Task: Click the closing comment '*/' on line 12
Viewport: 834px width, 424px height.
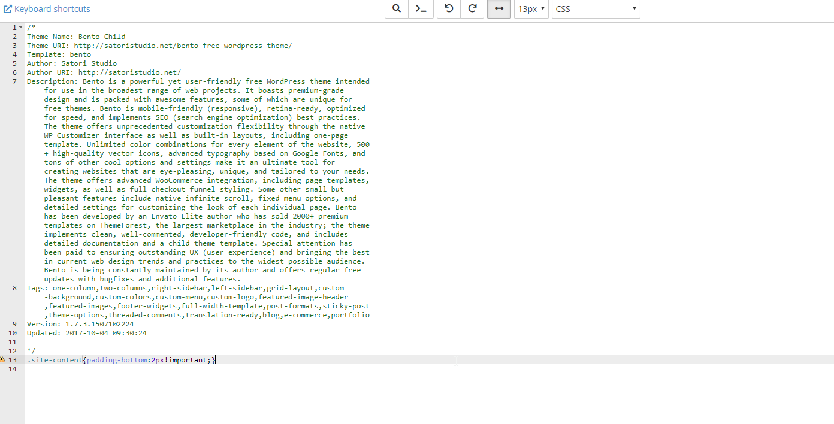Action: click(x=31, y=351)
